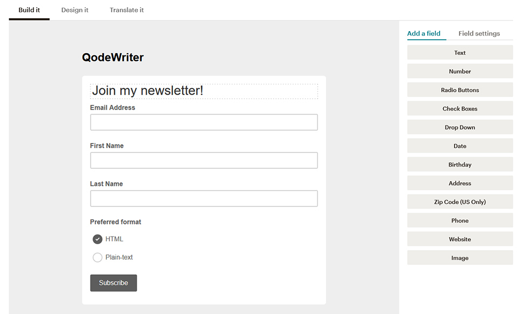Switch to the Design it tab

tap(75, 10)
